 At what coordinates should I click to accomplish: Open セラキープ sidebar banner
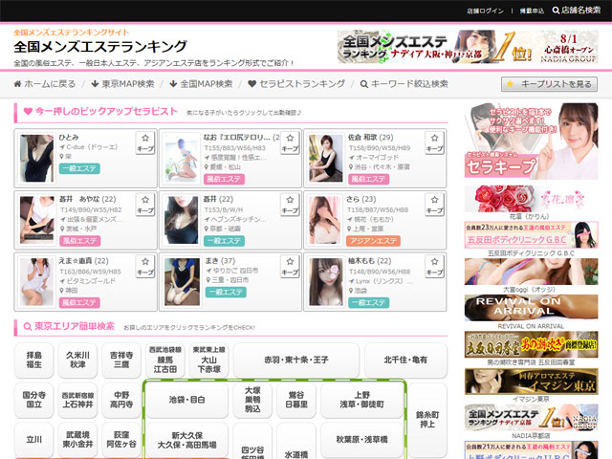point(531,141)
